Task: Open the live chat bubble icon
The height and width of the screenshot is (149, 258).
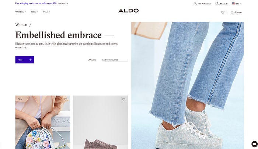Action: (254, 144)
